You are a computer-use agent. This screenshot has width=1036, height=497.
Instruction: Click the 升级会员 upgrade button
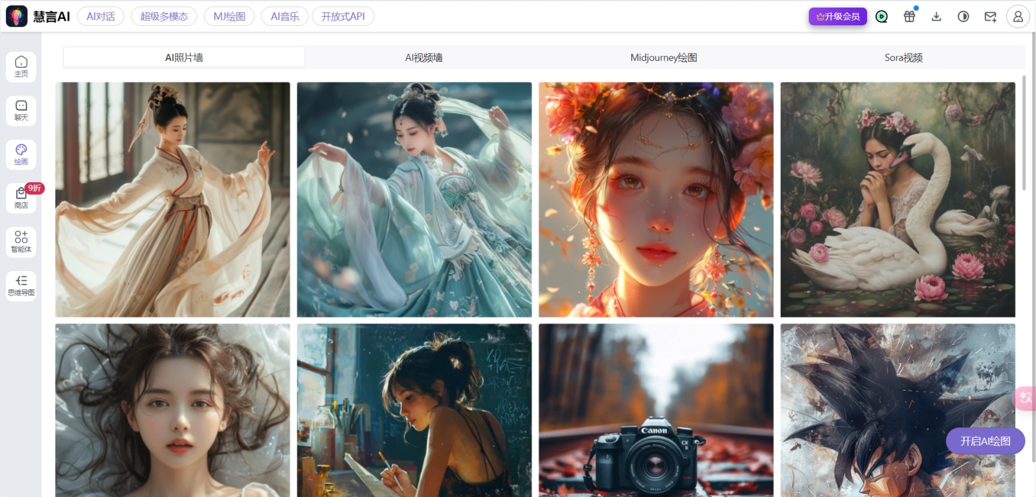(838, 16)
